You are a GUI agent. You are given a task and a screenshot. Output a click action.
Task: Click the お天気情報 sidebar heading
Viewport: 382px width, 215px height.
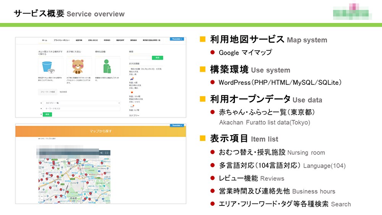pos(134,63)
